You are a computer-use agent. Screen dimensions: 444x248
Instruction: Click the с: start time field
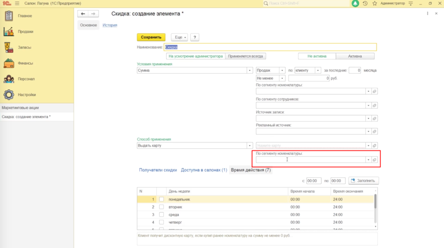314,181
